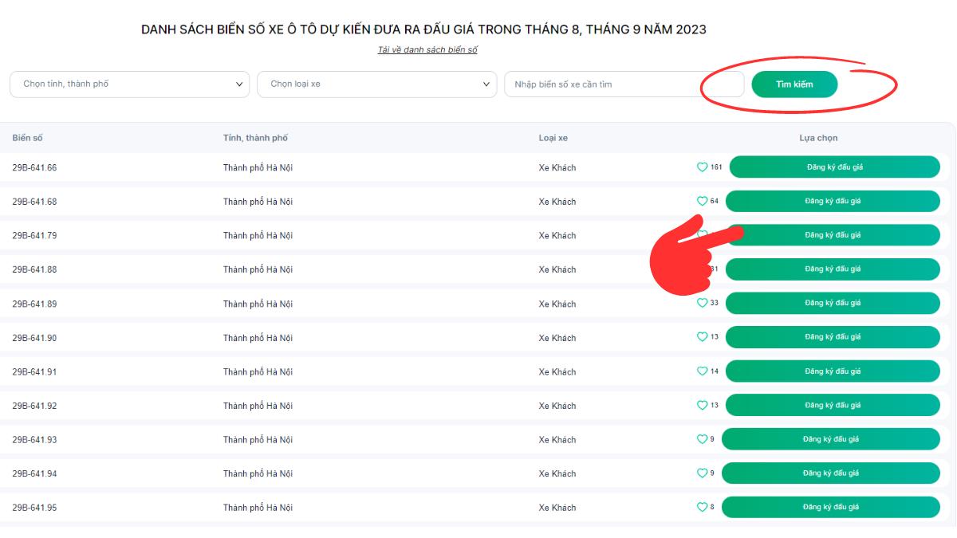Focus the 'Nhập biển số xe cần tìm' field

pos(624,84)
